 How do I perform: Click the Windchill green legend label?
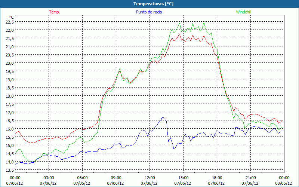click(244, 12)
